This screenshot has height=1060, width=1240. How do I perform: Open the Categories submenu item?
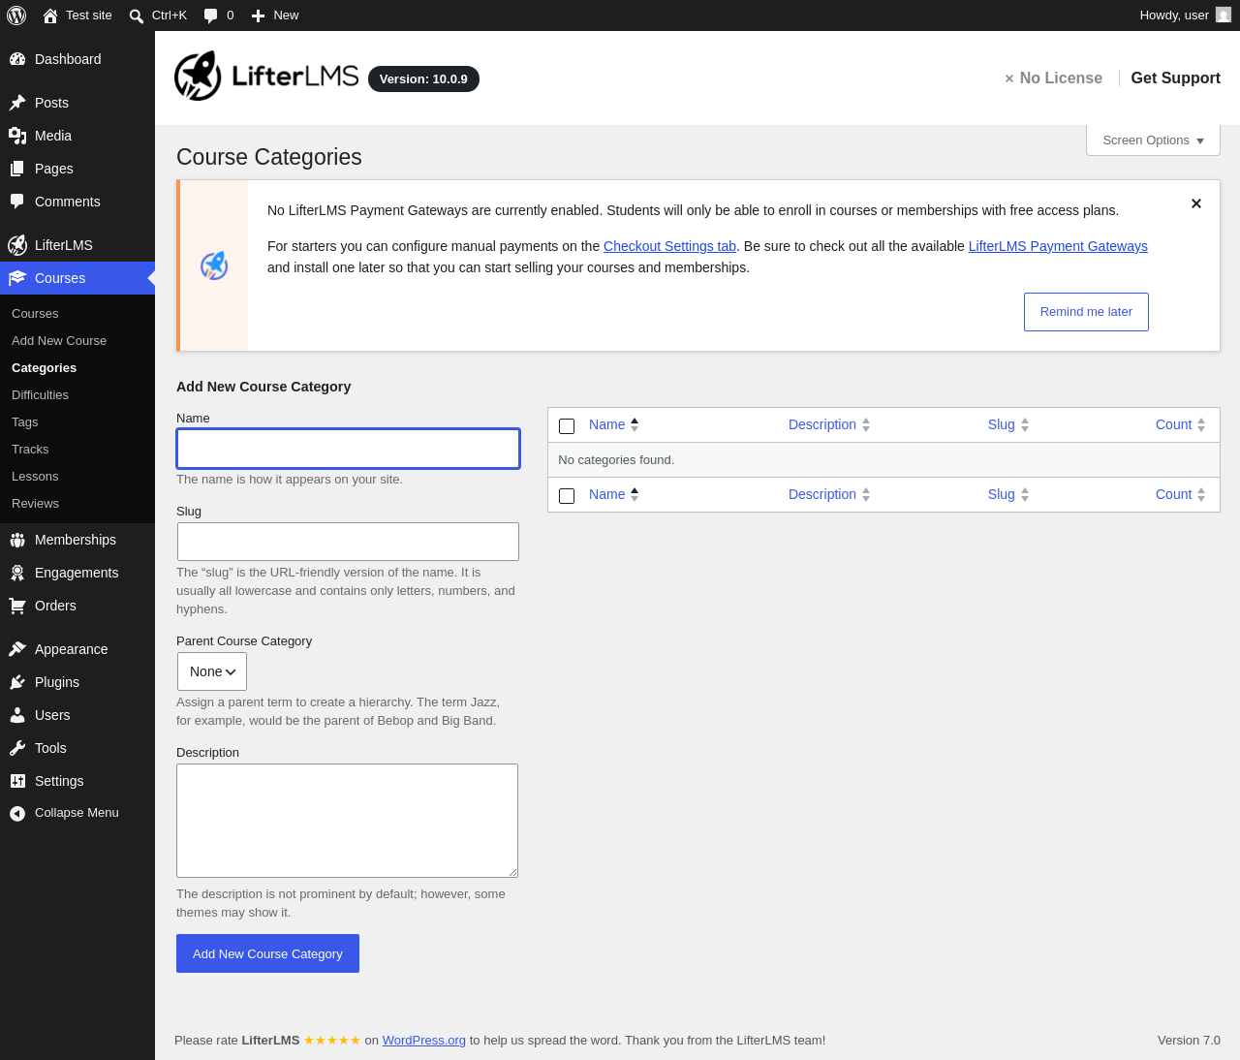click(44, 368)
